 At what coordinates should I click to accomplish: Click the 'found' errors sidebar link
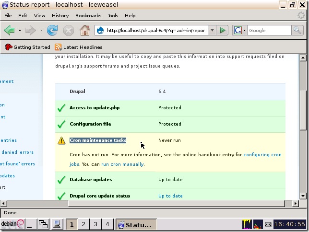click(17, 164)
